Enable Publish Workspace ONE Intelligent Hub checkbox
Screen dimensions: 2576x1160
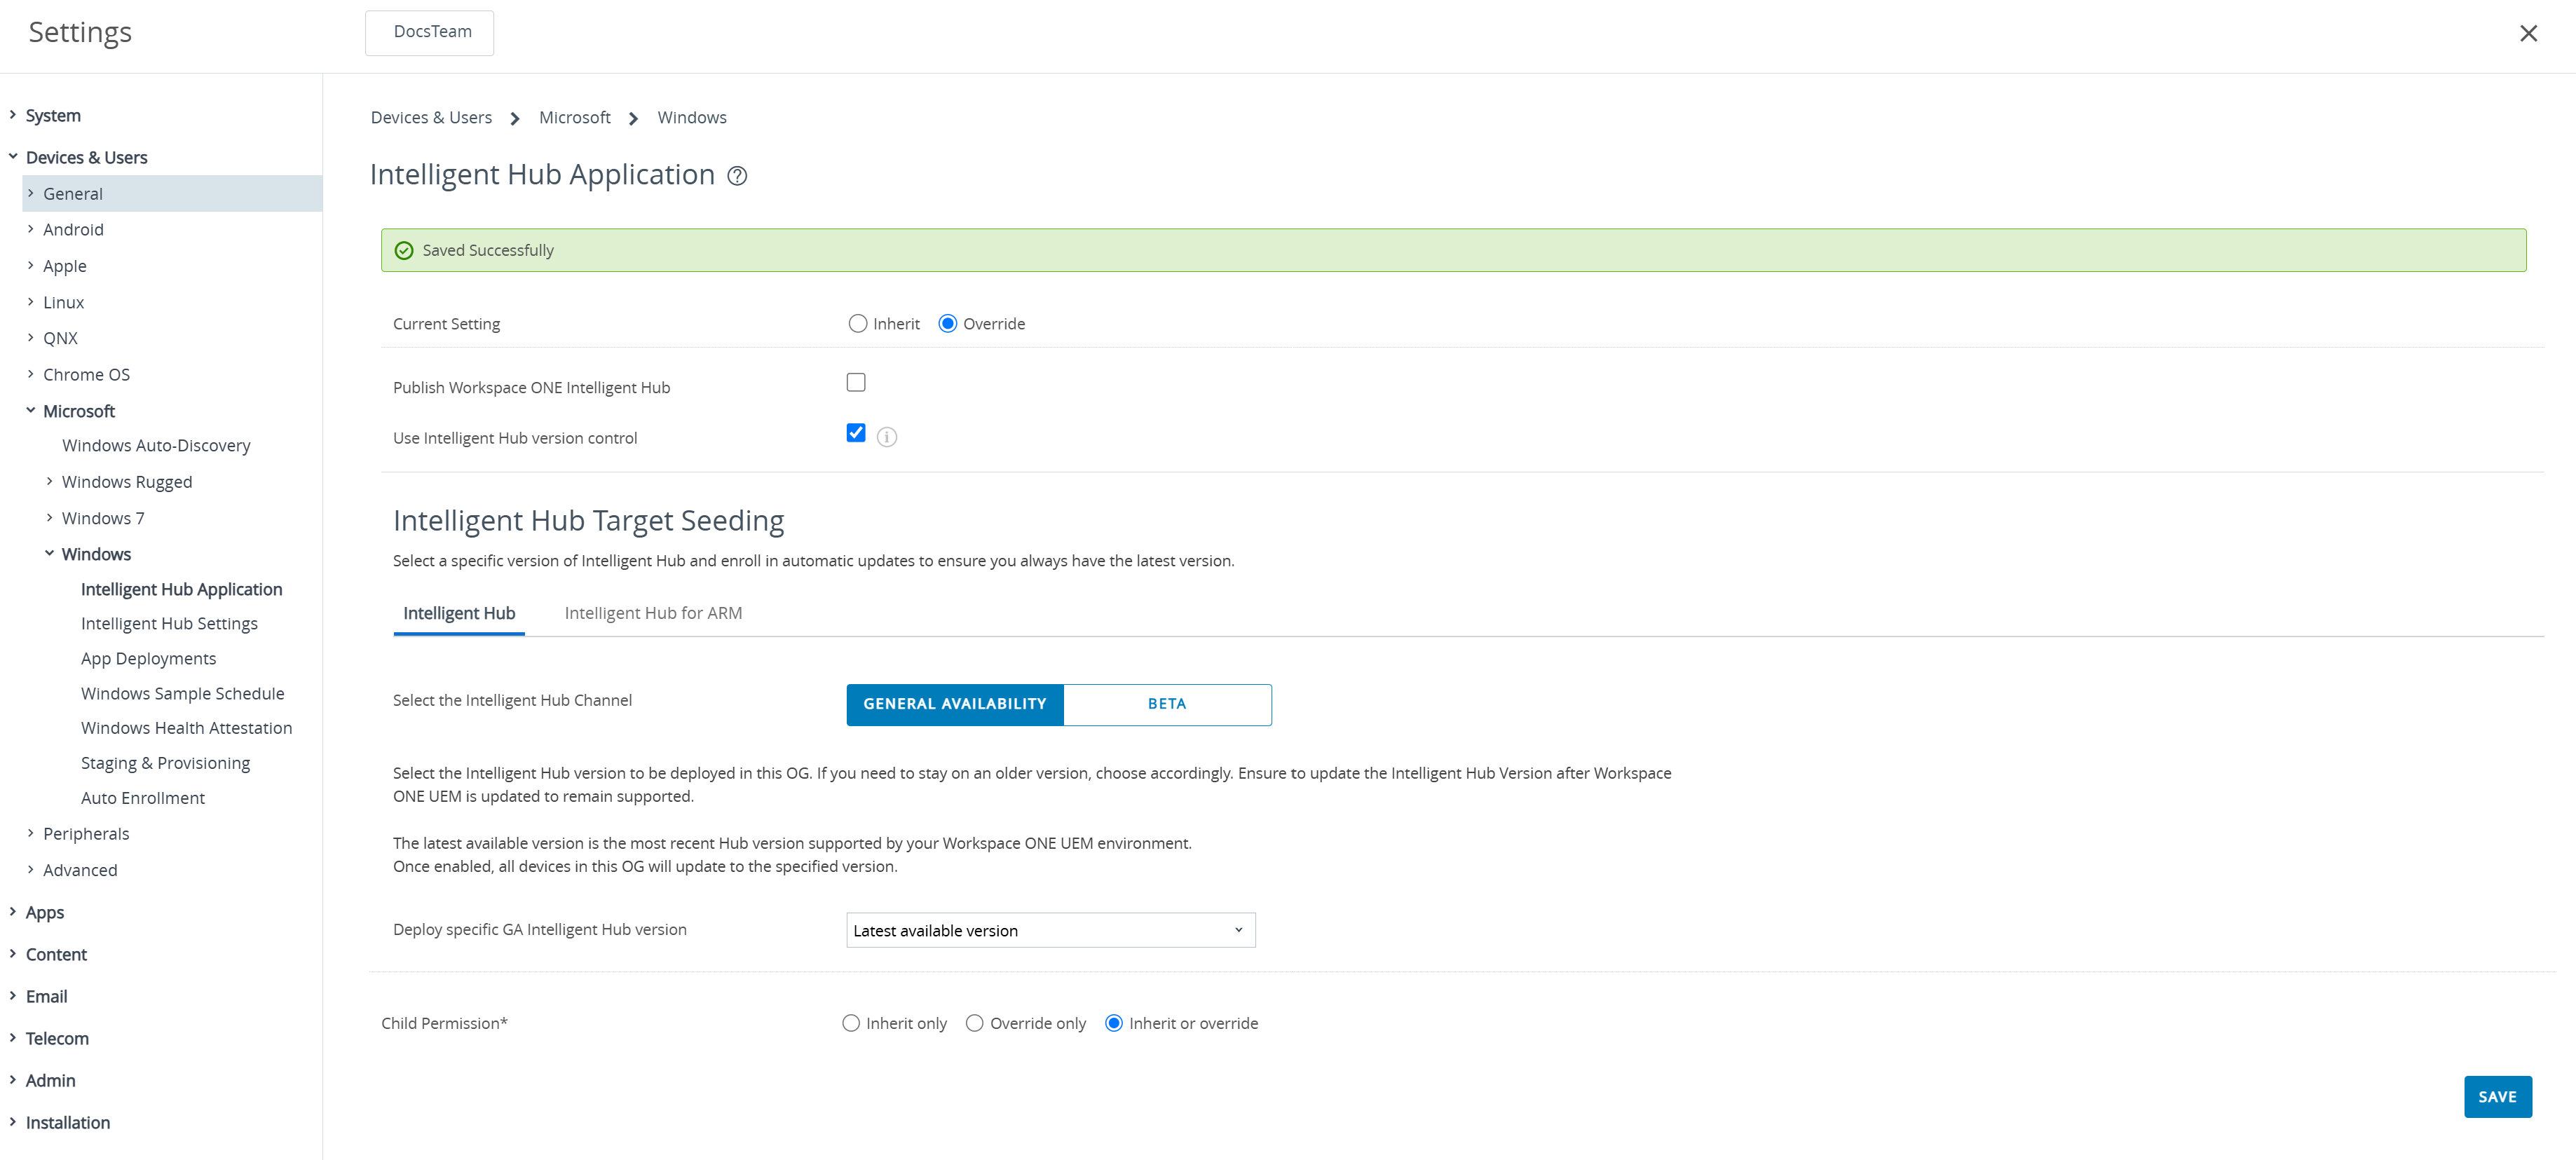(856, 383)
